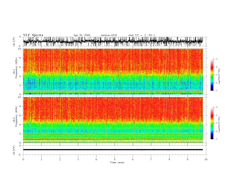The width and height of the screenshot is (232, 179).
Task: Click the "5" tick on ch.1(V) axis
Action: [20, 37]
